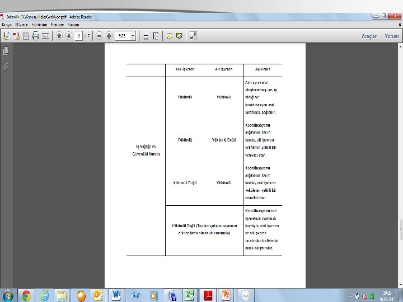Viewport: 403px width, 302px height.
Task: Open the Pencere menu
Action: pyautogui.click(x=57, y=25)
